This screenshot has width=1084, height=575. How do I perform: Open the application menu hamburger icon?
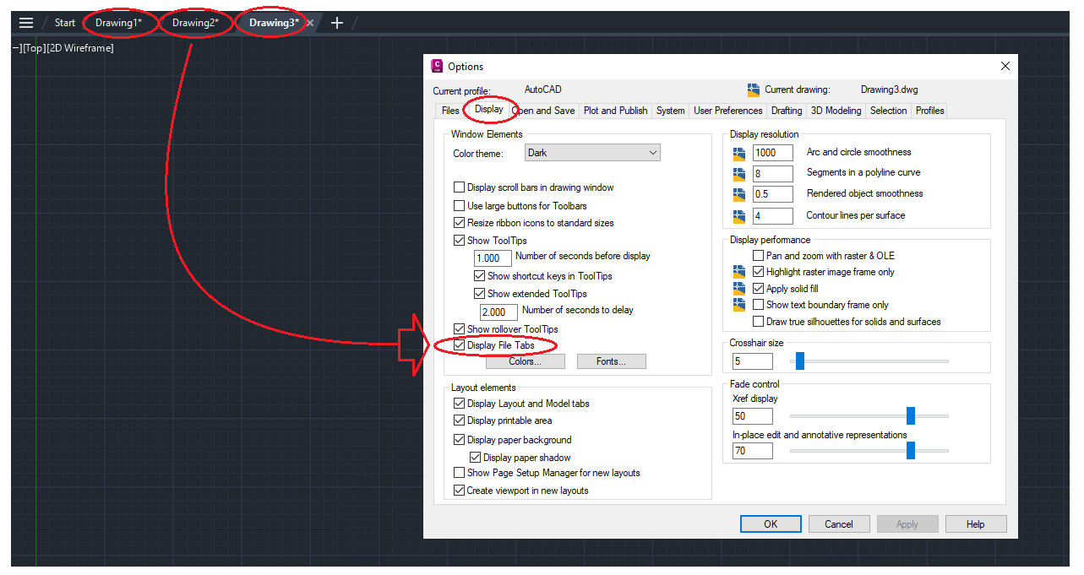(x=25, y=23)
